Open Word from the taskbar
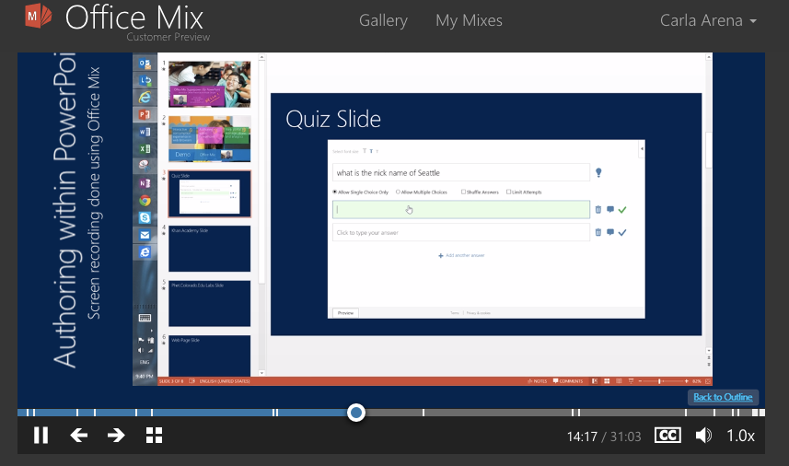Image resolution: width=789 pixels, height=466 pixels. [145, 132]
